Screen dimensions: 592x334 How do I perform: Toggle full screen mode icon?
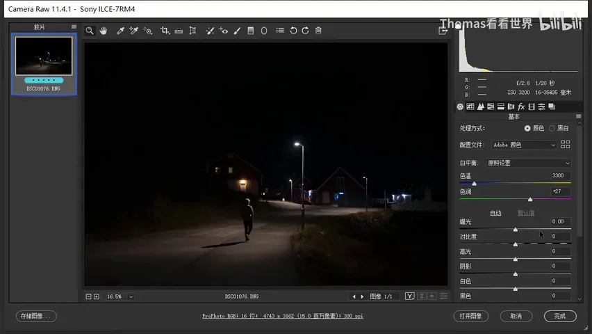(443, 31)
